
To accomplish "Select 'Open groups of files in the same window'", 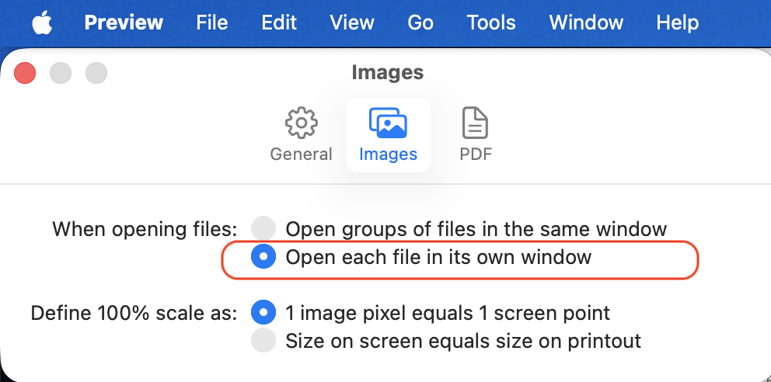I will [264, 228].
